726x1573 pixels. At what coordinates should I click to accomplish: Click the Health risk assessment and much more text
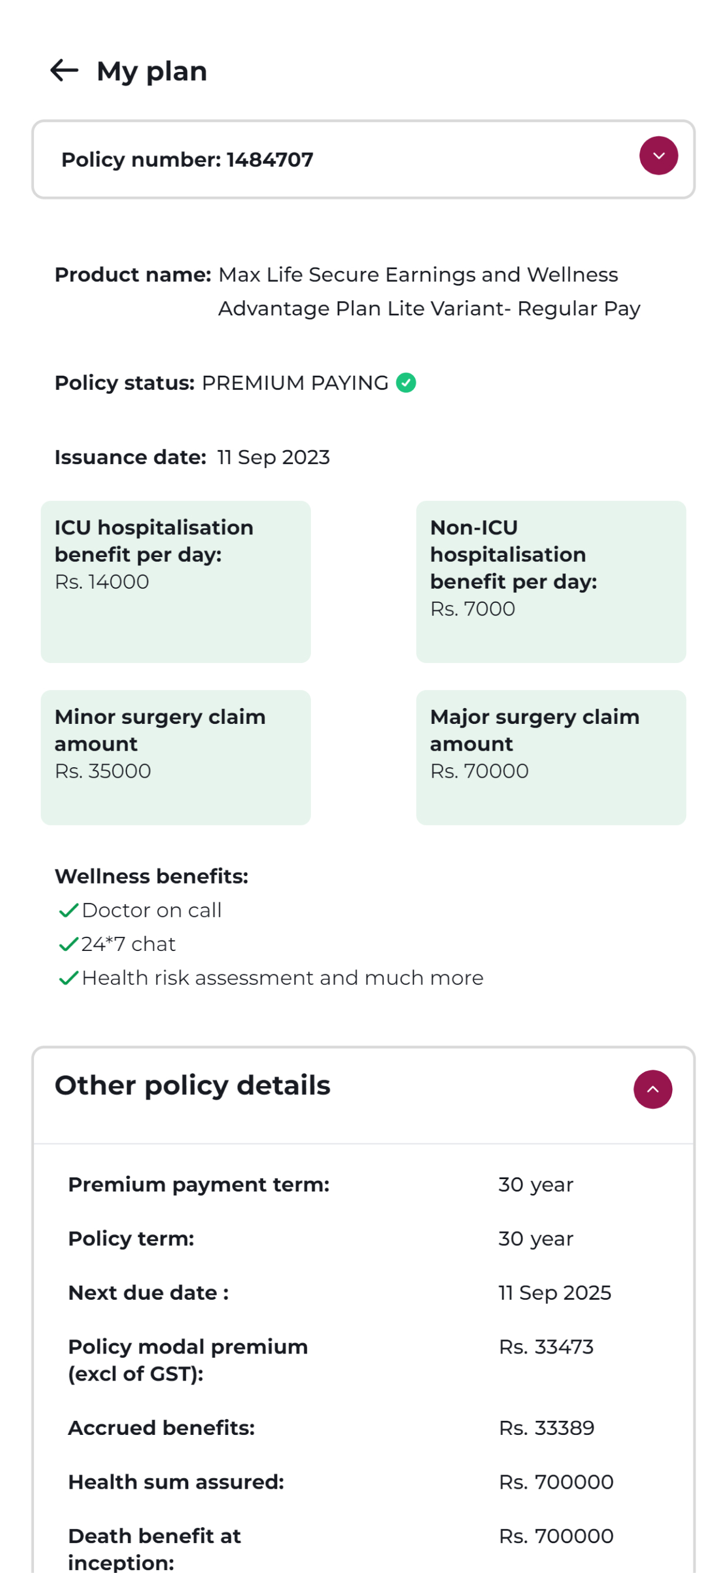(282, 978)
